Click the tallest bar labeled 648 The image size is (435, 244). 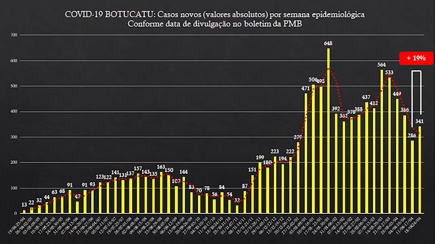coord(328,130)
